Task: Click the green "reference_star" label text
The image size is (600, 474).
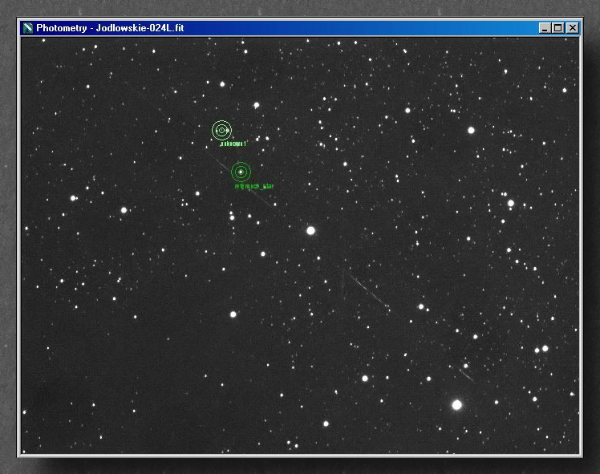Action: click(254, 186)
